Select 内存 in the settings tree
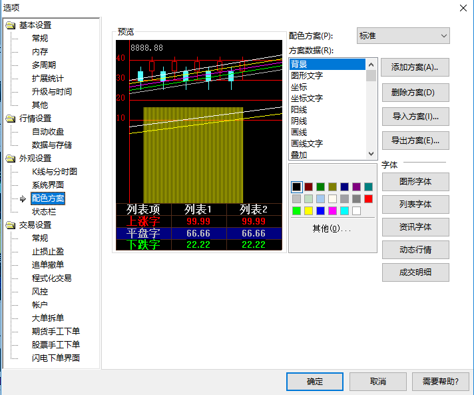The width and height of the screenshot is (474, 395). click(x=40, y=52)
